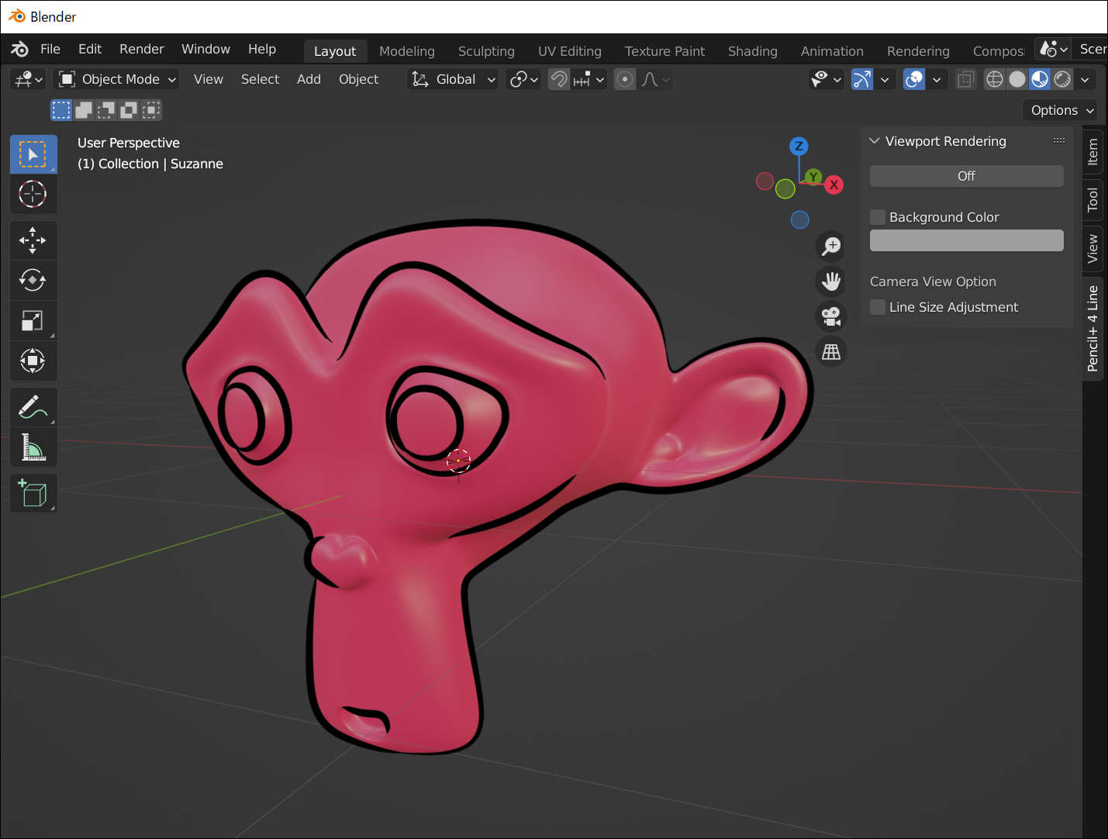
Task: Open the viewport Object menu
Action: [358, 79]
